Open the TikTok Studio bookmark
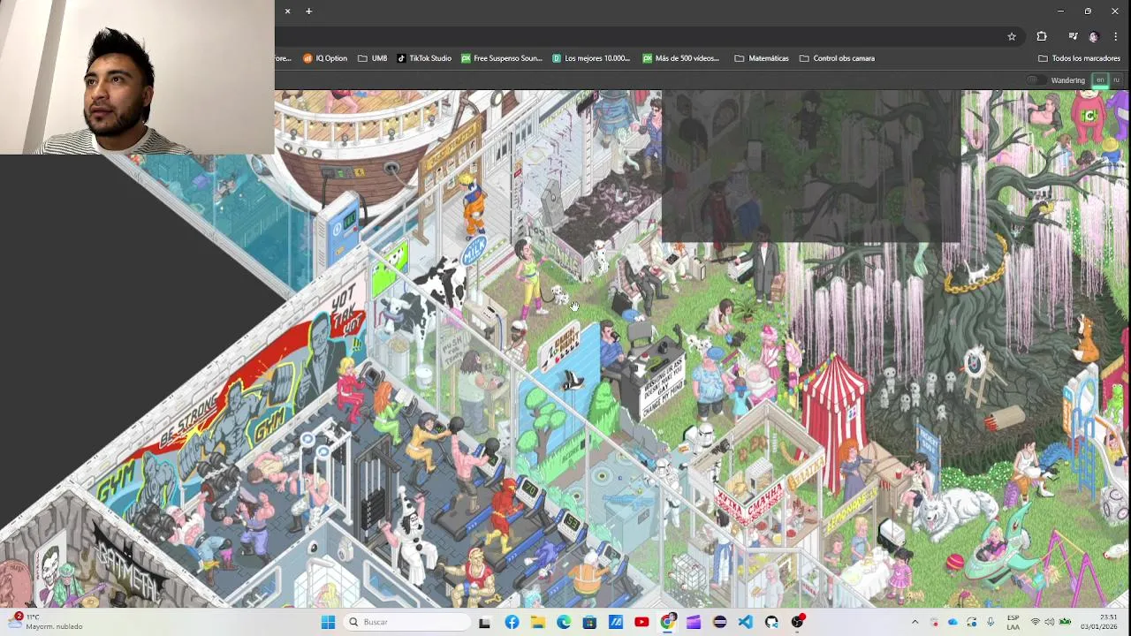The image size is (1131, 636). (424, 58)
